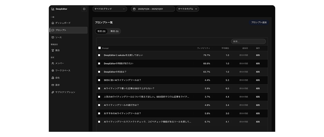Sort by the ヴィジビリティ column header
324x137 pixels.
tap(204, 48)
